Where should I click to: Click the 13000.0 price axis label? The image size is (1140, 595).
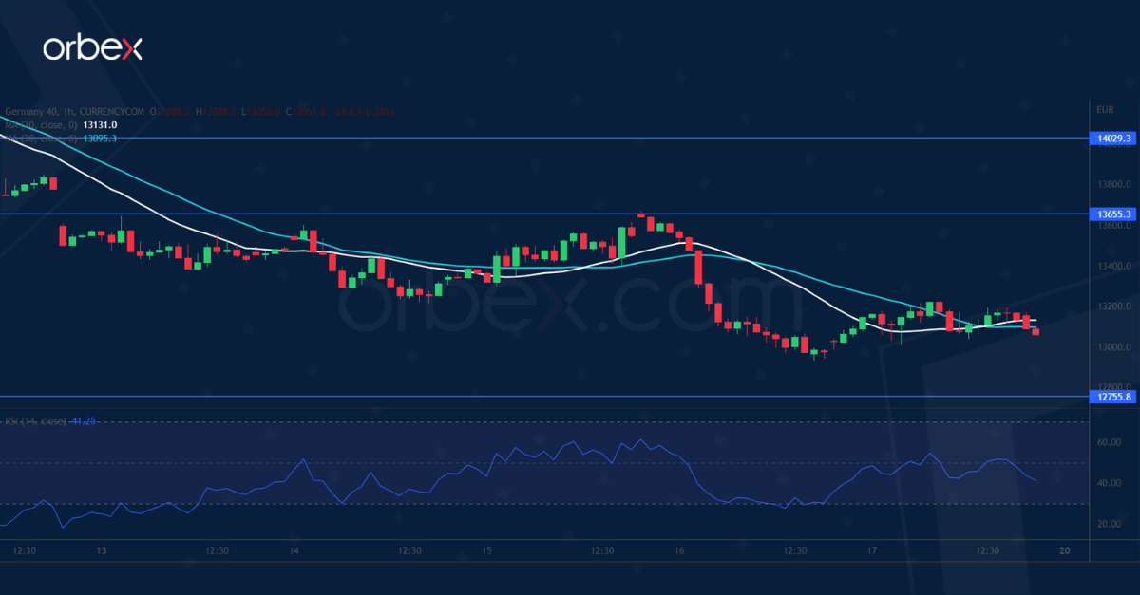pos(1112,347)
